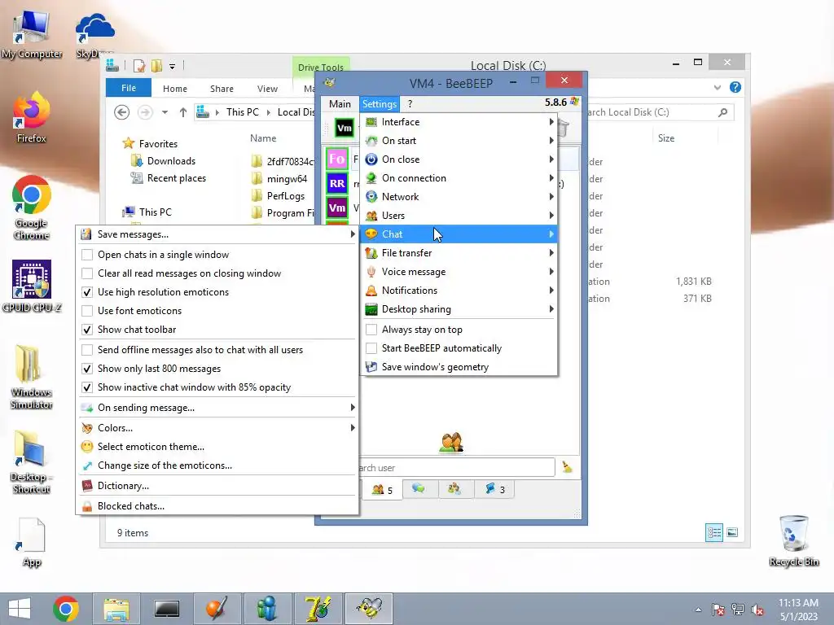Click the Dictionary book icon
The height and width of the screenshot is (625, 834).
86,485
